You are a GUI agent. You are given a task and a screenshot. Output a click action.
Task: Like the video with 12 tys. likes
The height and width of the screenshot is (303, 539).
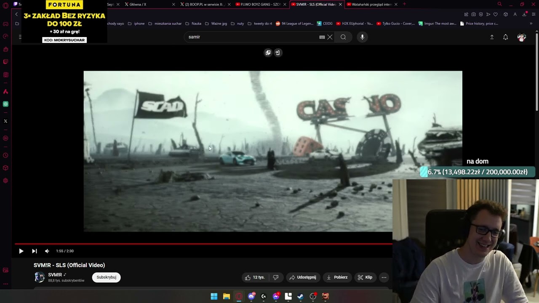pos(255,277)
